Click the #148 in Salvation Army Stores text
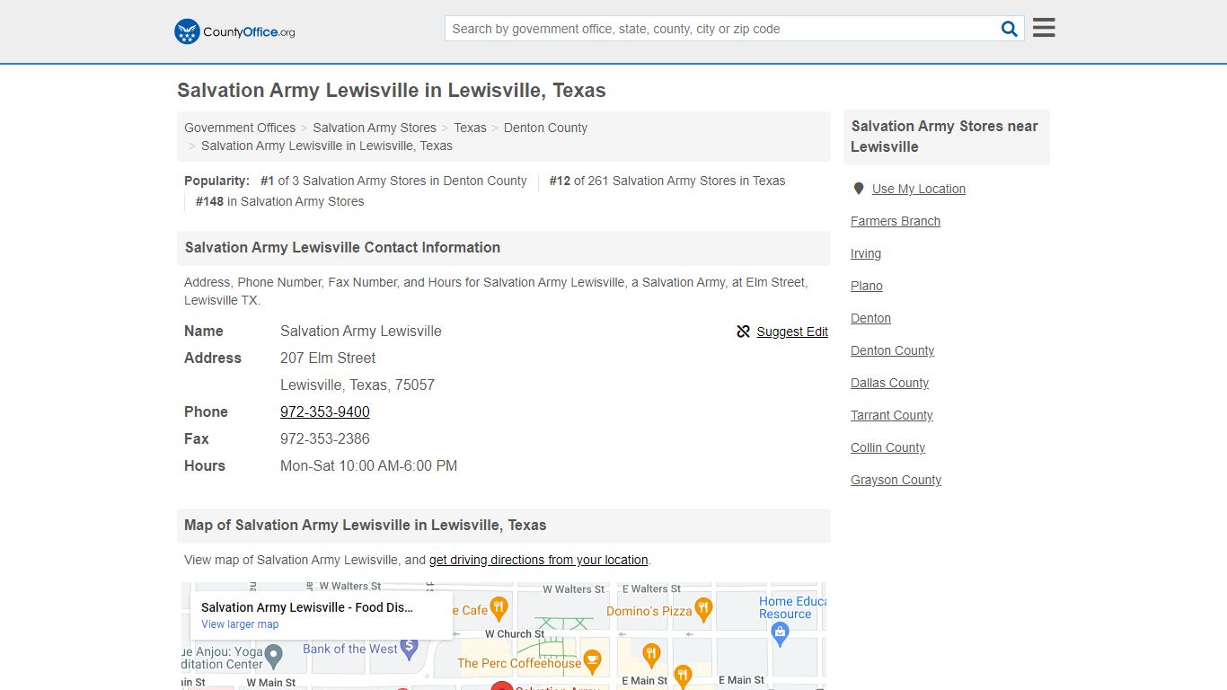Image resolution: width=1227 pixels, height=690 pixels. tap(279, 201)
